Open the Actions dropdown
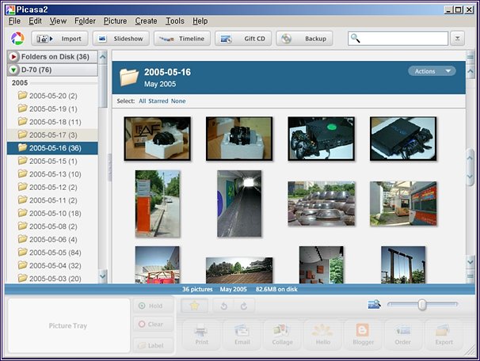 (432, 71)
